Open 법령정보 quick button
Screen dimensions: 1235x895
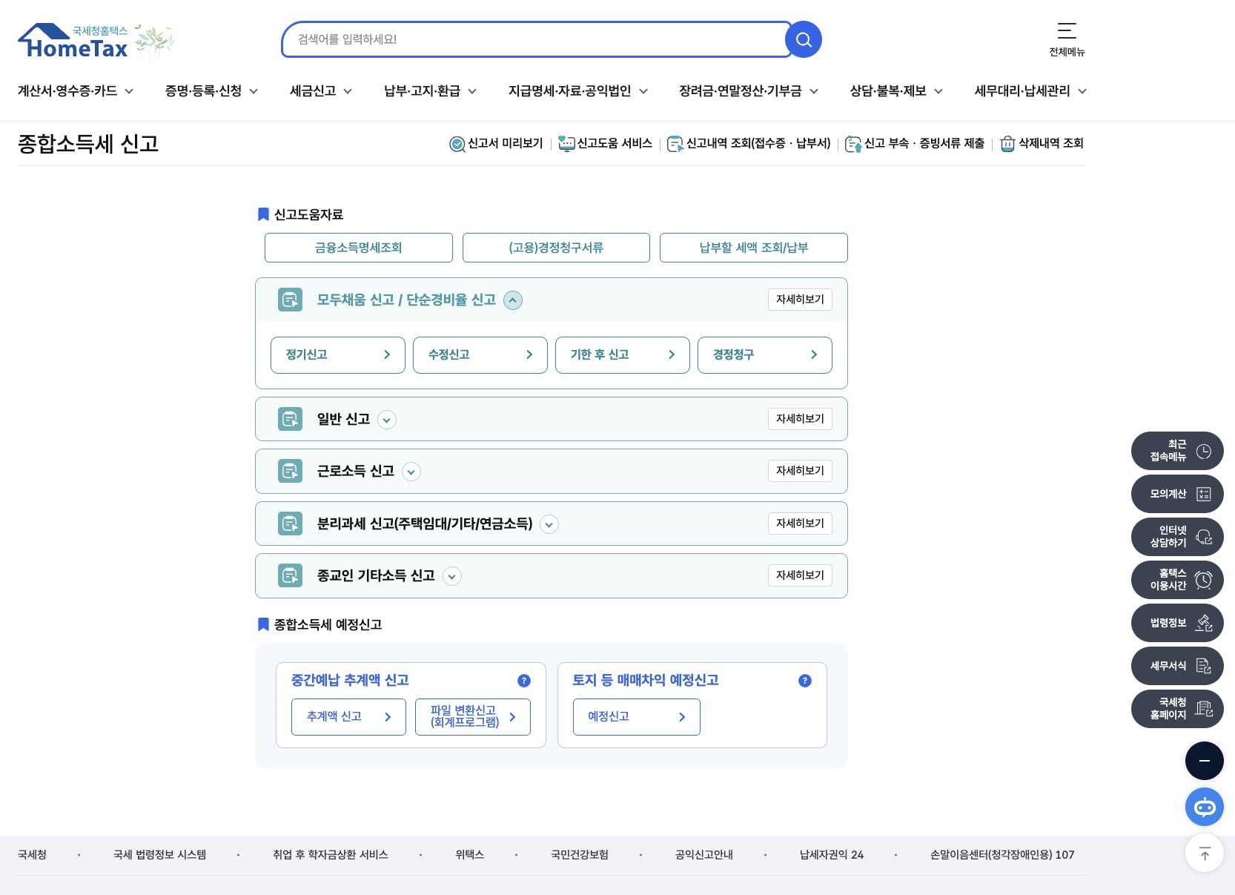pyautogui.click(x=1177, y=623)
